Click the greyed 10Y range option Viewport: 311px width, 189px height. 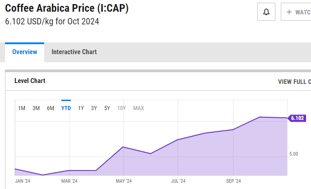point(122,108)
